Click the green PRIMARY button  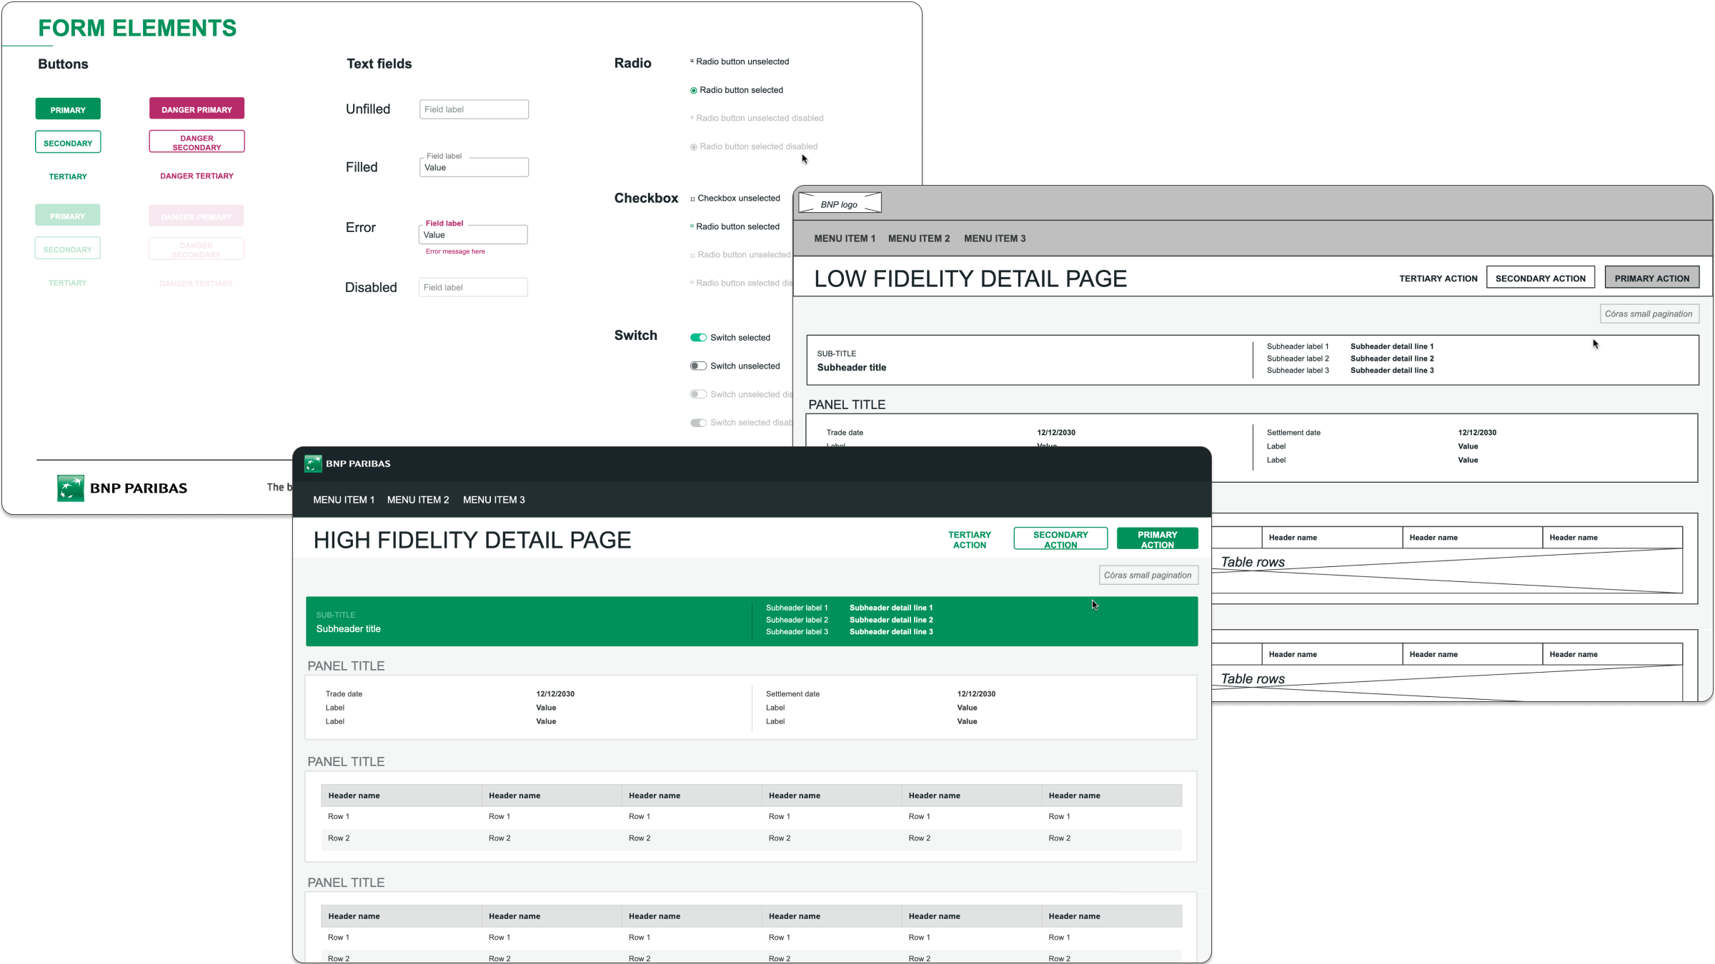pyautogui.click(x=68, y=109)
